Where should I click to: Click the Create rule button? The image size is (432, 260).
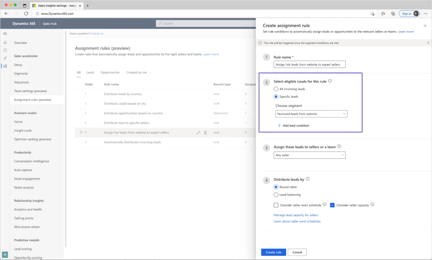click(x=273, y=252)
